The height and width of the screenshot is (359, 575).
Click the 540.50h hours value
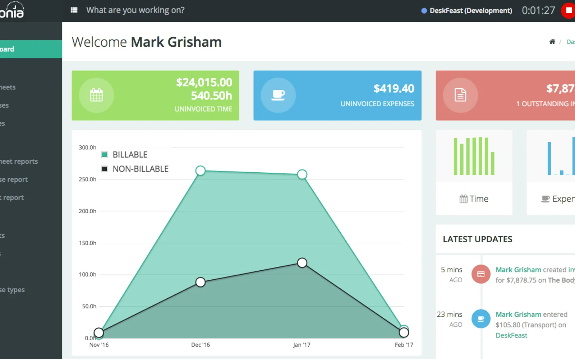212,96
